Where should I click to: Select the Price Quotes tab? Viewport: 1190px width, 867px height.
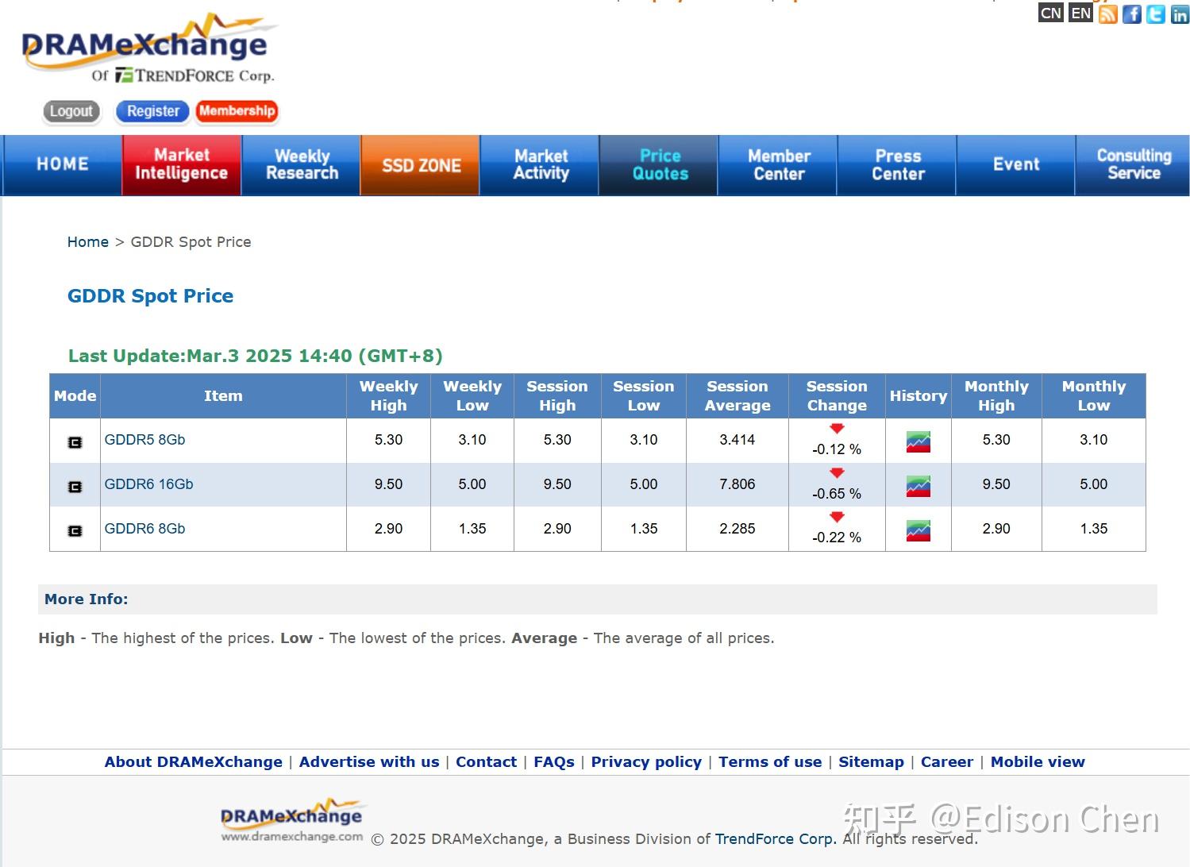660,164
